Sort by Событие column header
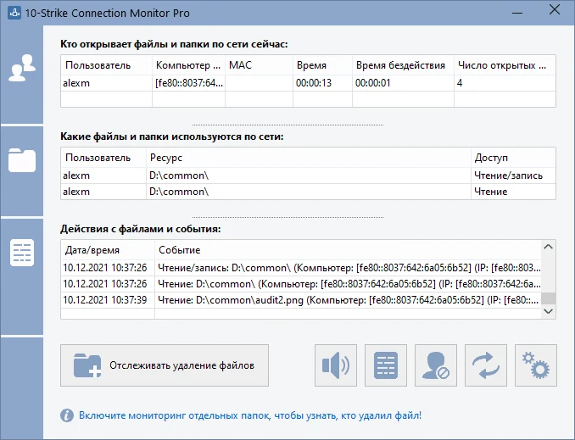575x440 pixels. [x=348, y=250]
